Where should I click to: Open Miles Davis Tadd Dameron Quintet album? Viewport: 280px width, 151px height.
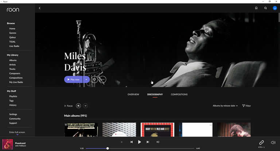(x=81, y=130)
